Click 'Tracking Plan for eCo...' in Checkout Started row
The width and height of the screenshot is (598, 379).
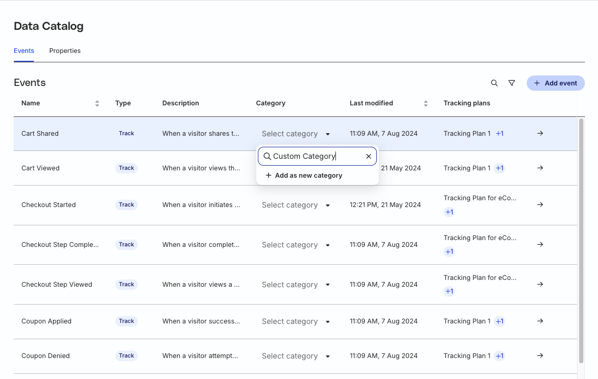click(x=480, y=198)
